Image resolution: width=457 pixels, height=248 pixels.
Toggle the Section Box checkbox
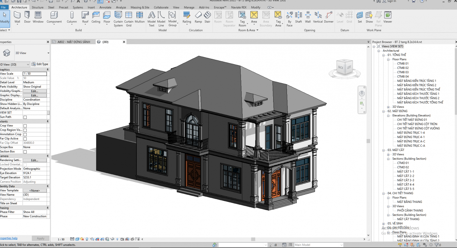click(x=25, y=152)
